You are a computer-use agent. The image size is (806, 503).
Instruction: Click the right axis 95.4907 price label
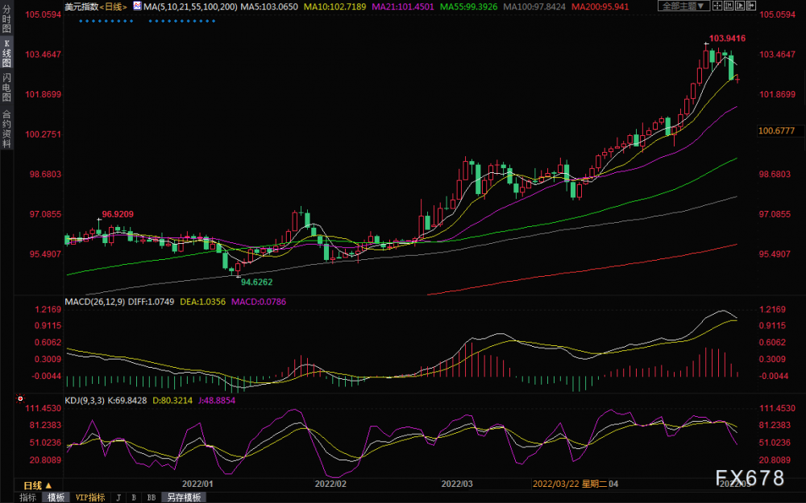pyautogui.click(x=775, y=254)
